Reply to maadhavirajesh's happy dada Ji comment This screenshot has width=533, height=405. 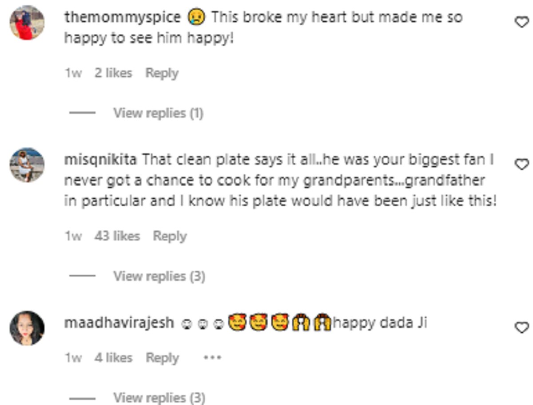(x=162, y=358)
